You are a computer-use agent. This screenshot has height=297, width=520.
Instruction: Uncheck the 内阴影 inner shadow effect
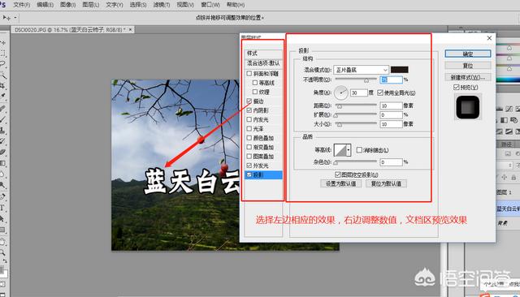249,110
